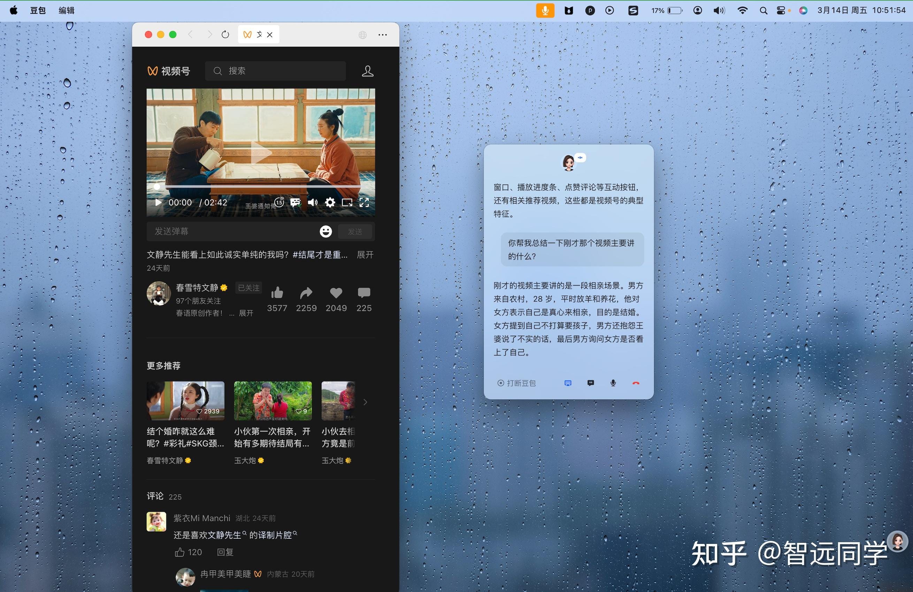This screenshot has height=592, width=913.
Task: Open the 编辑 menu in menu bar
Action: point(66,10)
